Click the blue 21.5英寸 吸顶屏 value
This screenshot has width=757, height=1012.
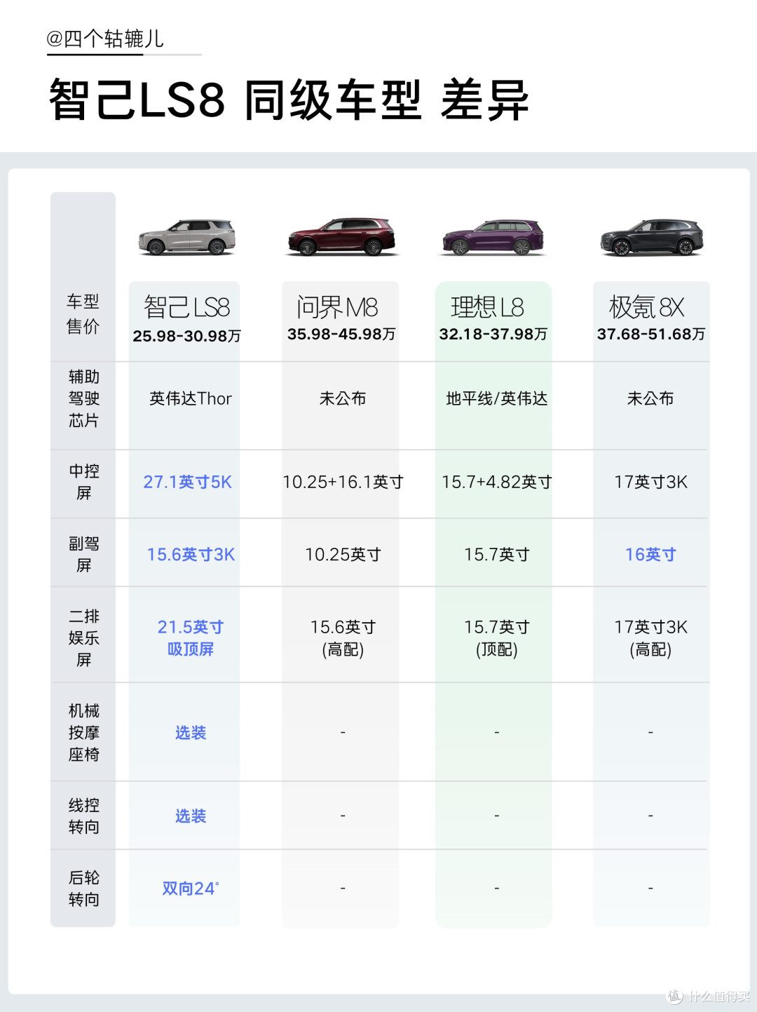(190, 637)
